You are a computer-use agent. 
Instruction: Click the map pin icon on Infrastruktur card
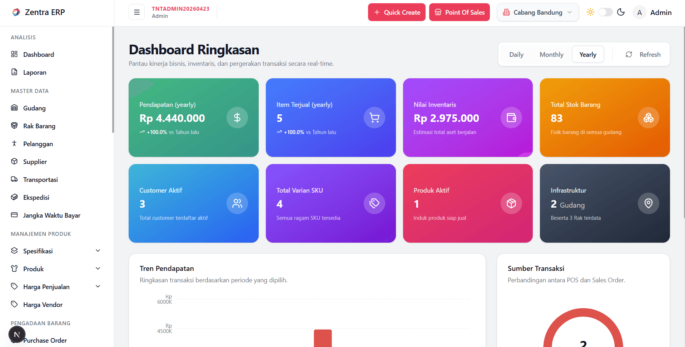(x=649, y=203)
